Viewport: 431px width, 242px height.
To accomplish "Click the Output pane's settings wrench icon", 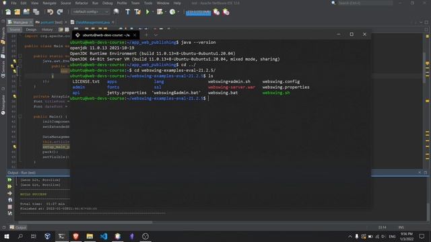I will (9, 213).
